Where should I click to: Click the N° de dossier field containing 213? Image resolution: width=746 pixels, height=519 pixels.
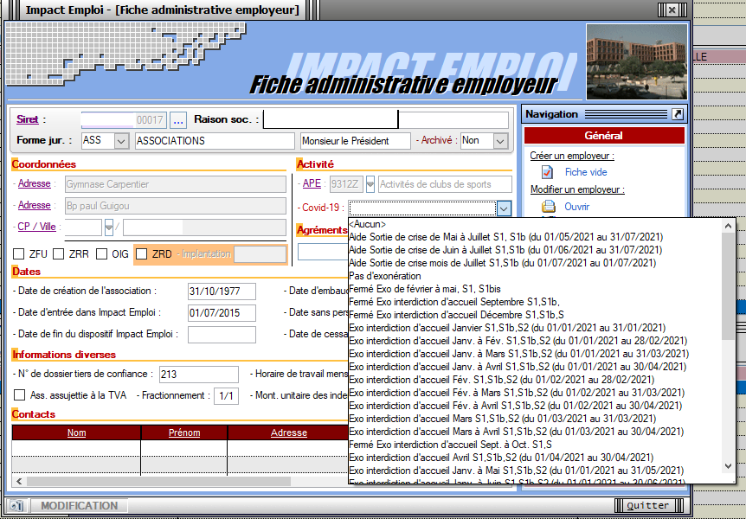point(199,375)
